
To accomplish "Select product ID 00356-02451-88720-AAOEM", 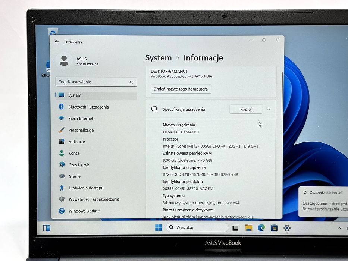I will click(x=188, y=189).
